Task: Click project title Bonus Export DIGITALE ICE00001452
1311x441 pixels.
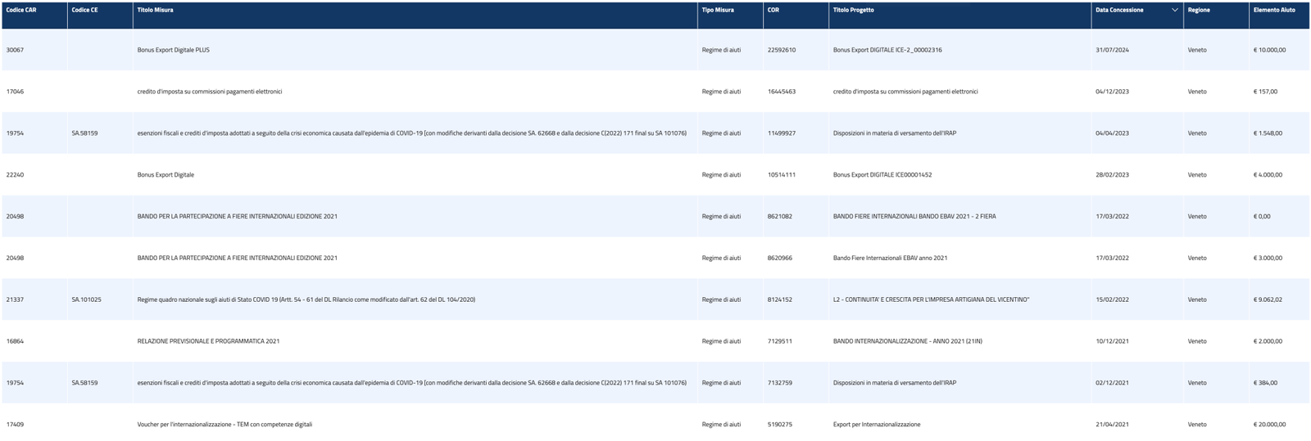Action: (882, 175)
